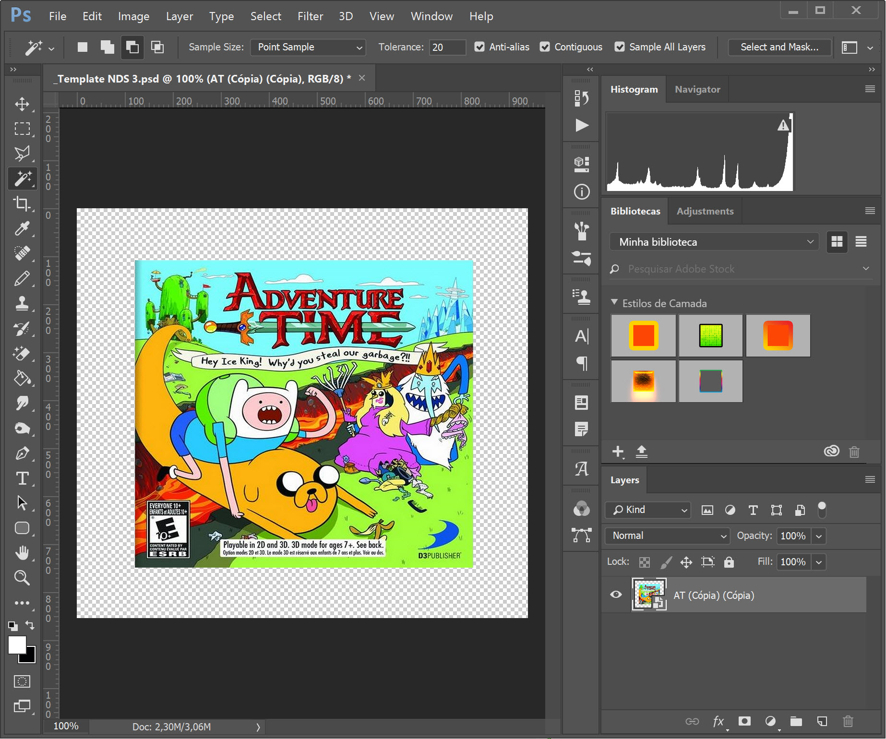Select the Polygonal Lasso tool
Screen dimensions: 886x739
point(22,153)
